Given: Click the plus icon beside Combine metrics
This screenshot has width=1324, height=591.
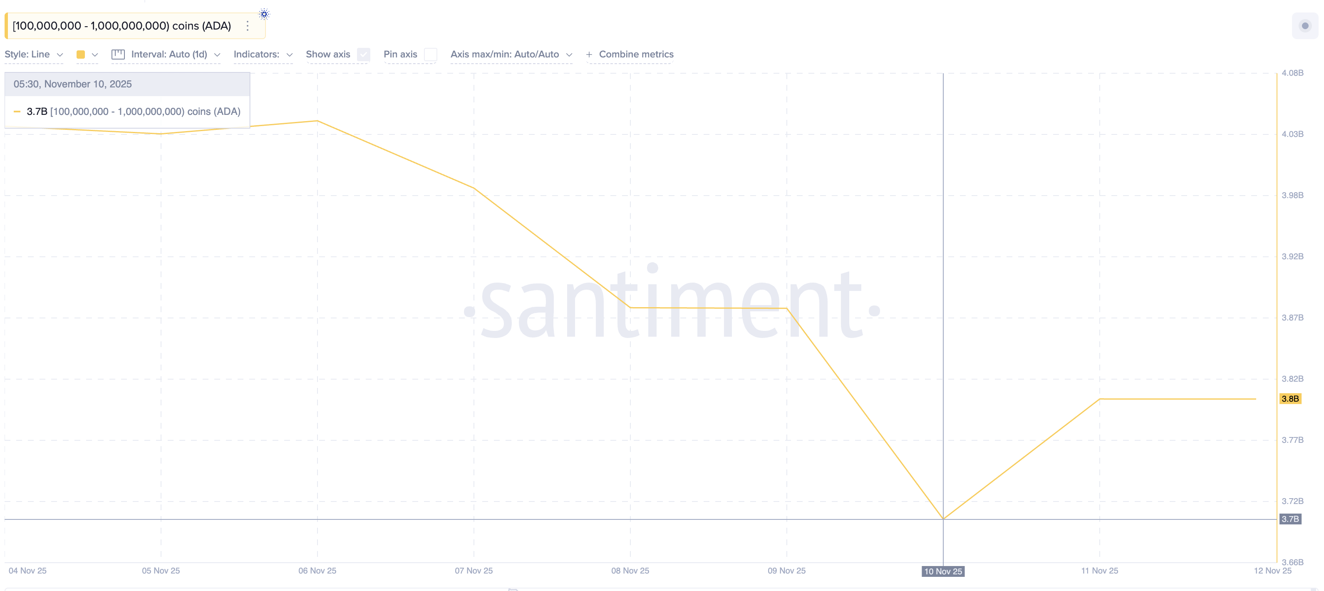Looking at the screenshot, I should pyautogui.click(x=590, y=54).
